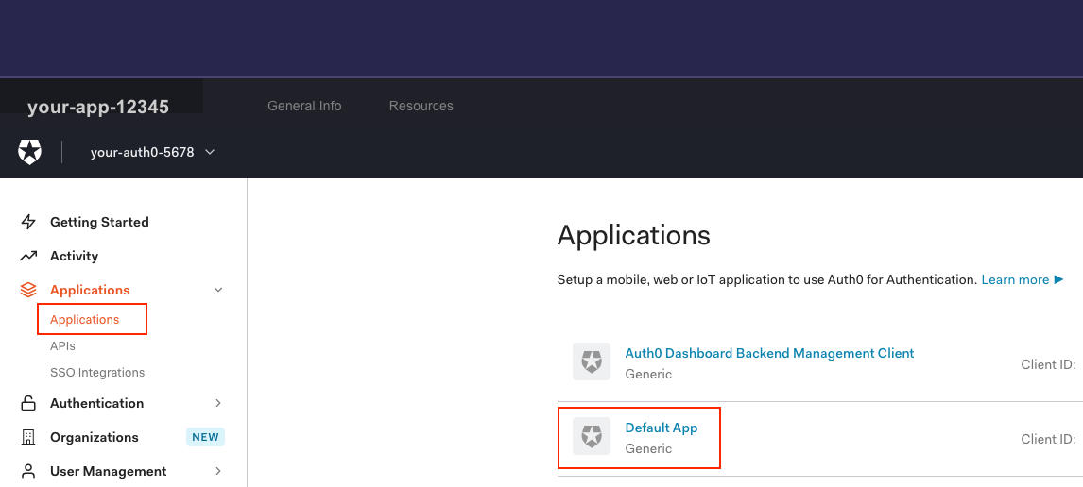Select APIs in the sidebar
Image resolution: width=1083 pixels, height=487 pixels.
tap(63, 346)
